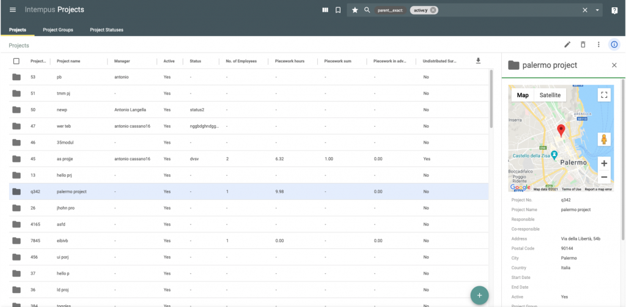The height and width of the screenshot is (307, 626).
Task: Click the bookmark icon in top bar
Action: pos(338,10)
